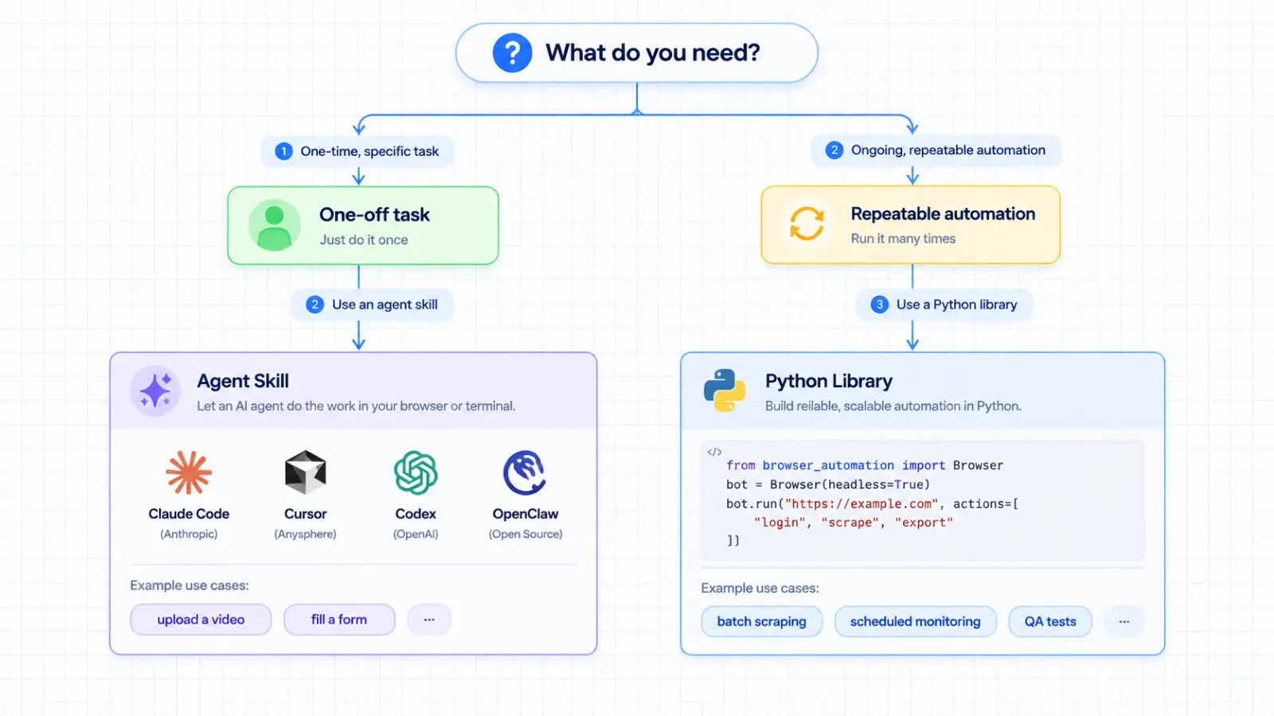
Task: Select the Claude Code starburst icon
Action: (x=189, y=473)
